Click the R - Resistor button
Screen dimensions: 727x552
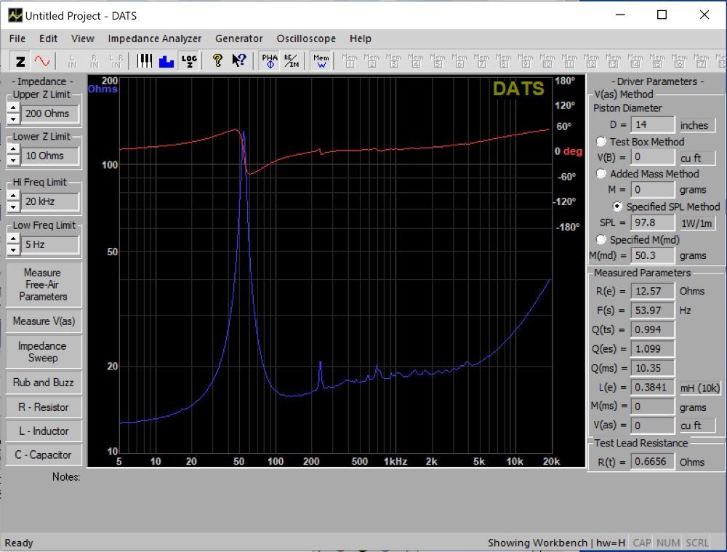pyautogui.click(x=44, y=407)
